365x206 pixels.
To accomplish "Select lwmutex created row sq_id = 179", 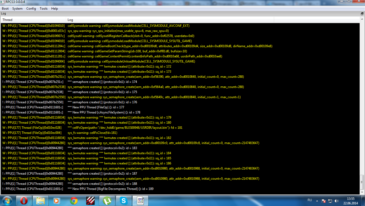I will click(180, 117).
